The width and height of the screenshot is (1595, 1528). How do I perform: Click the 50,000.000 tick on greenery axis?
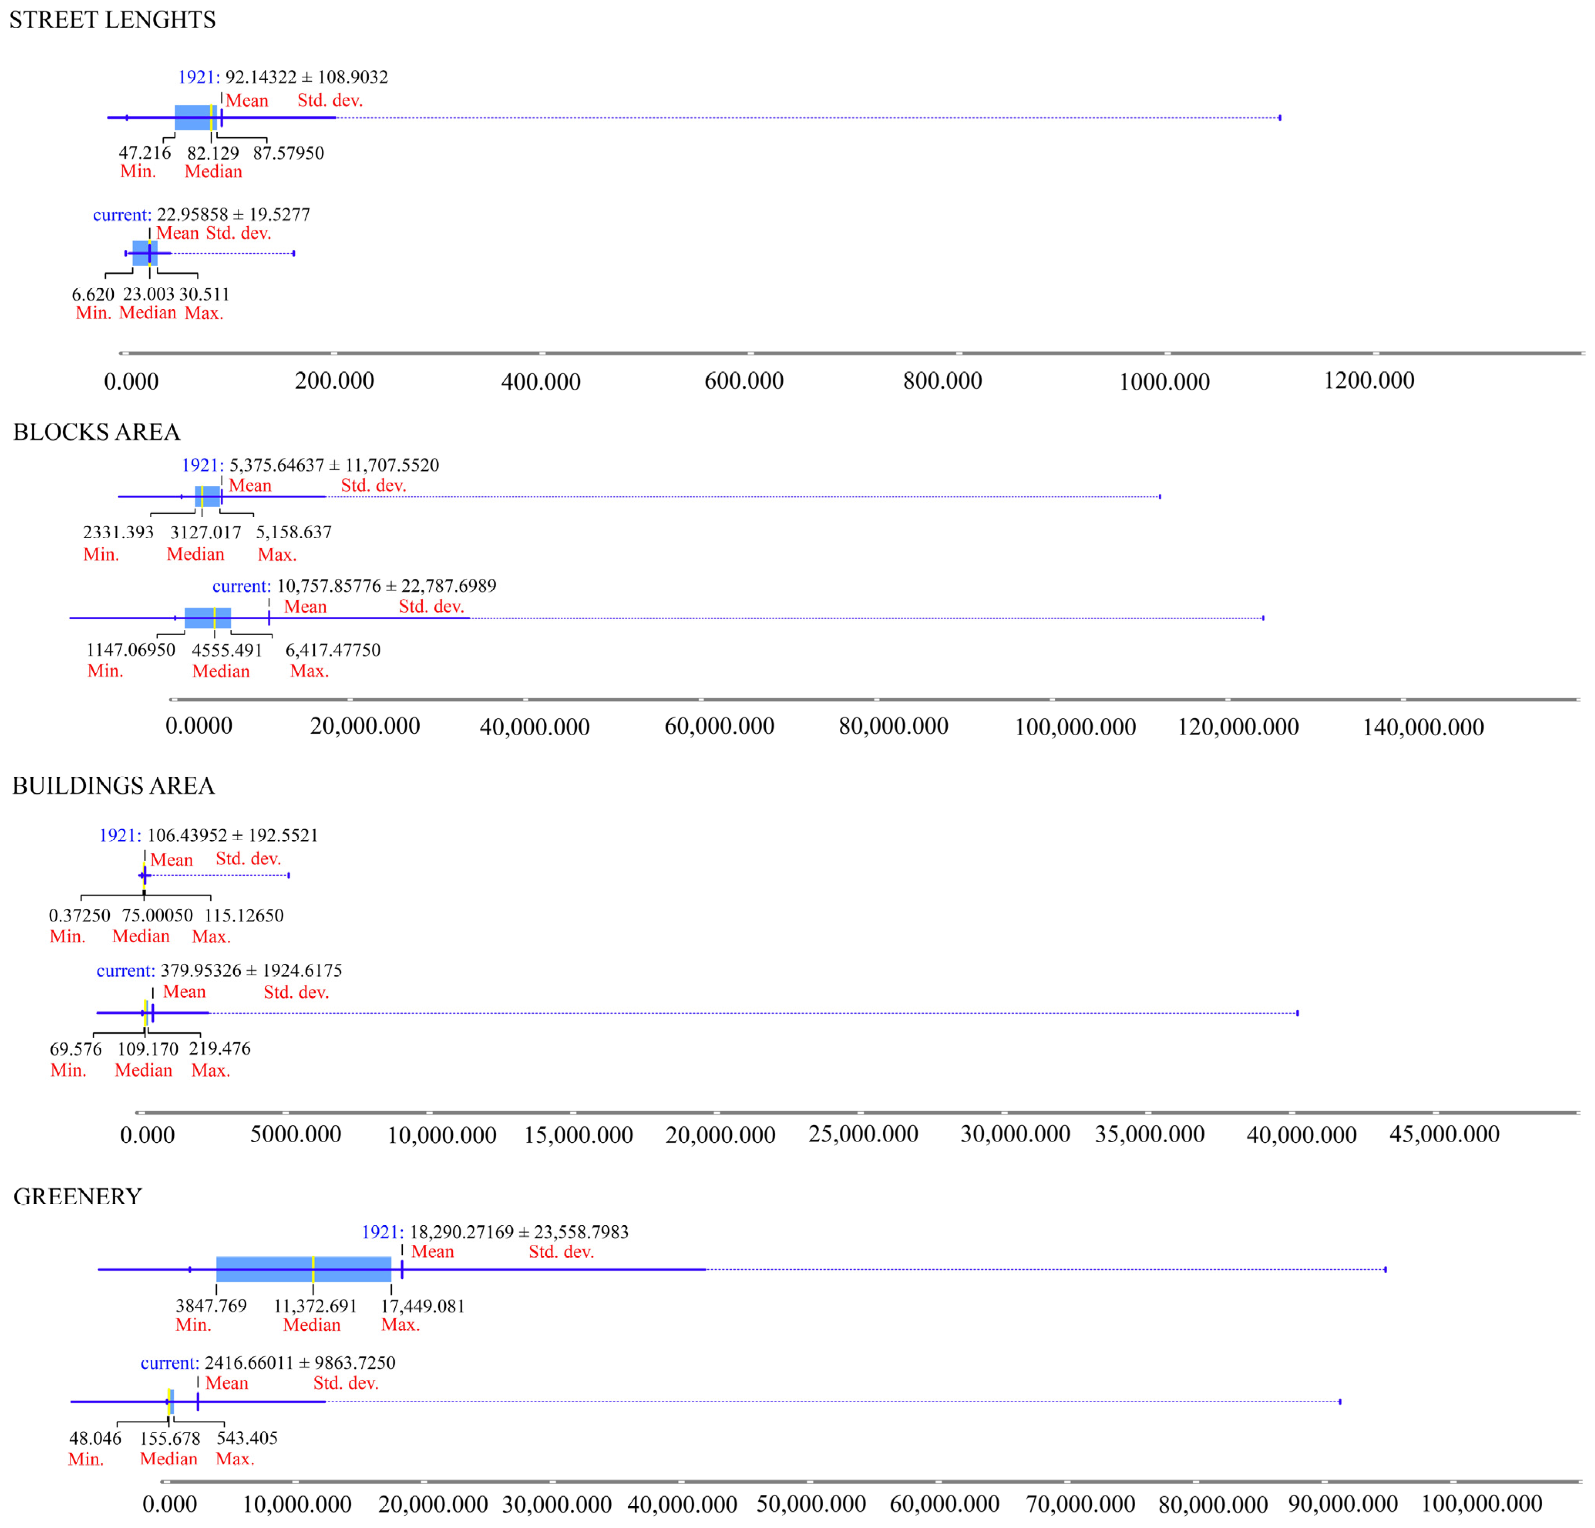point(810,1504)
